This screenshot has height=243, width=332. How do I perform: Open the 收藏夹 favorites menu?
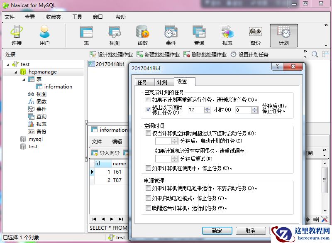coord(54,17)
